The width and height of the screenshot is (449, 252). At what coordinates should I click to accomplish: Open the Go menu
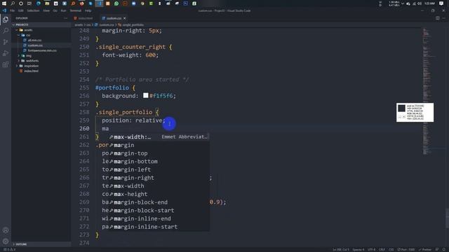pyautogui.click(x=55, y=10)
